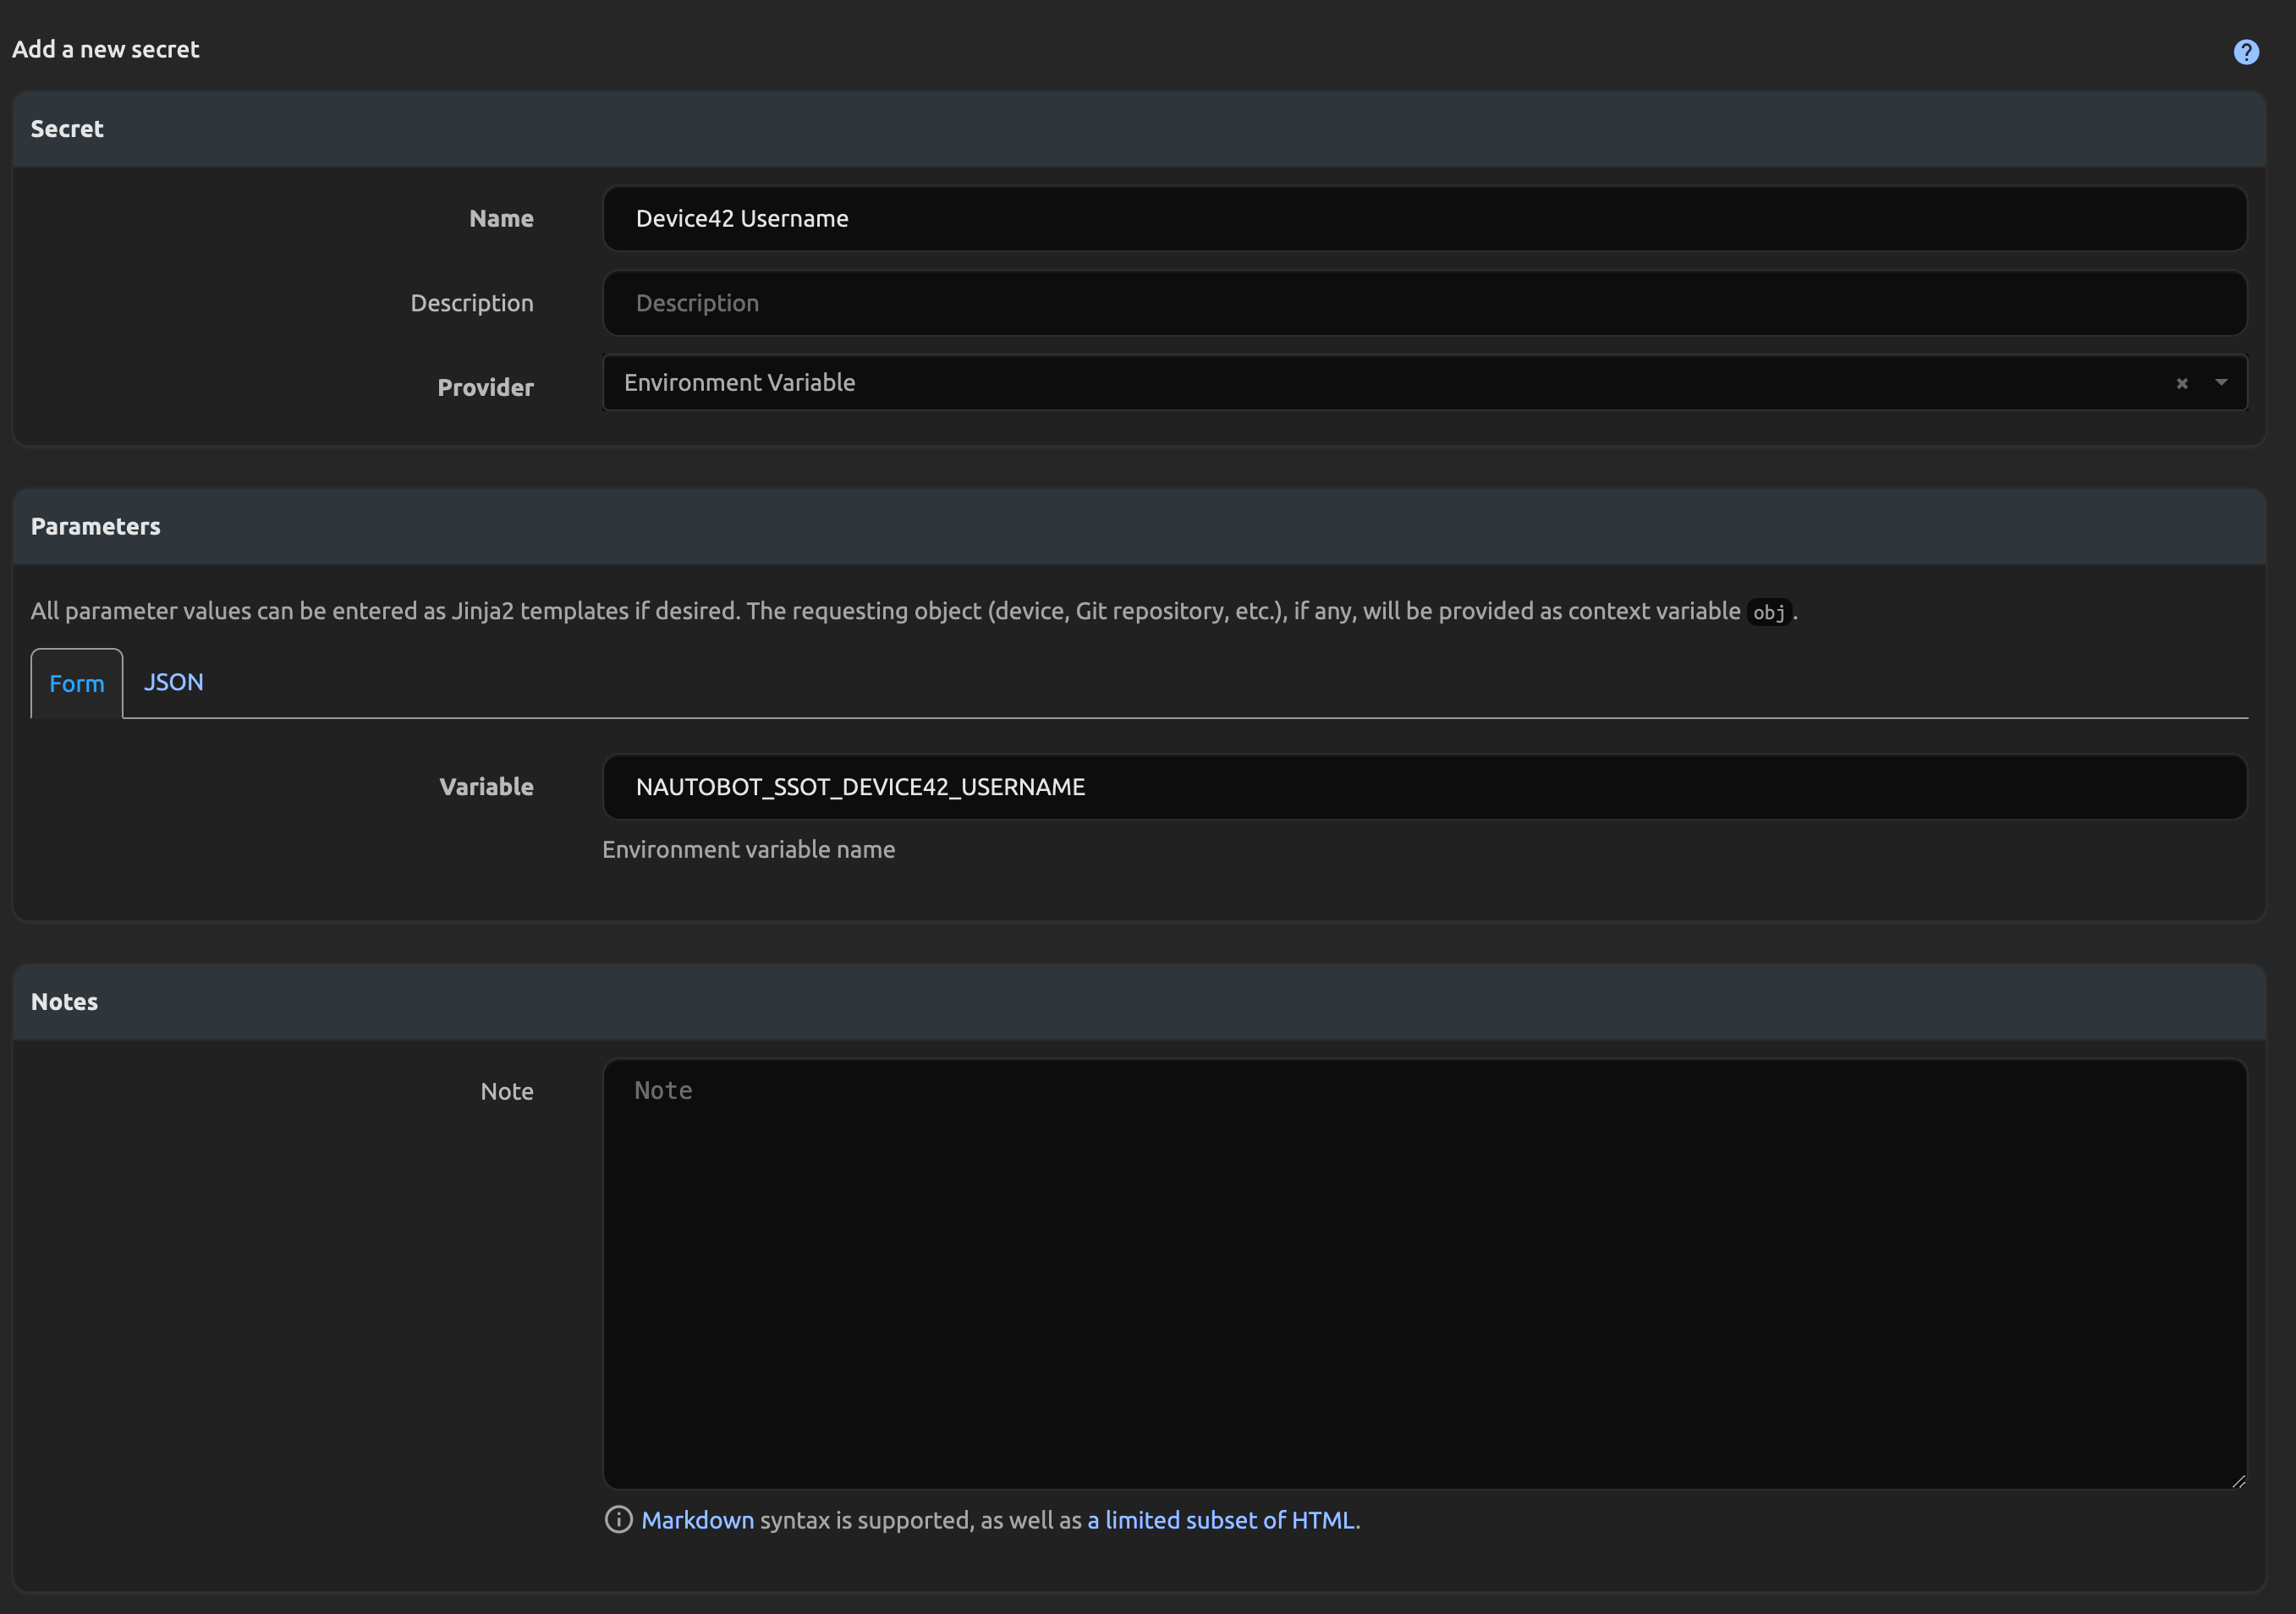The height and width of the screenshot is (1614, 2296).
Task: Open the Markdown syntax link
Action: 699,1520
